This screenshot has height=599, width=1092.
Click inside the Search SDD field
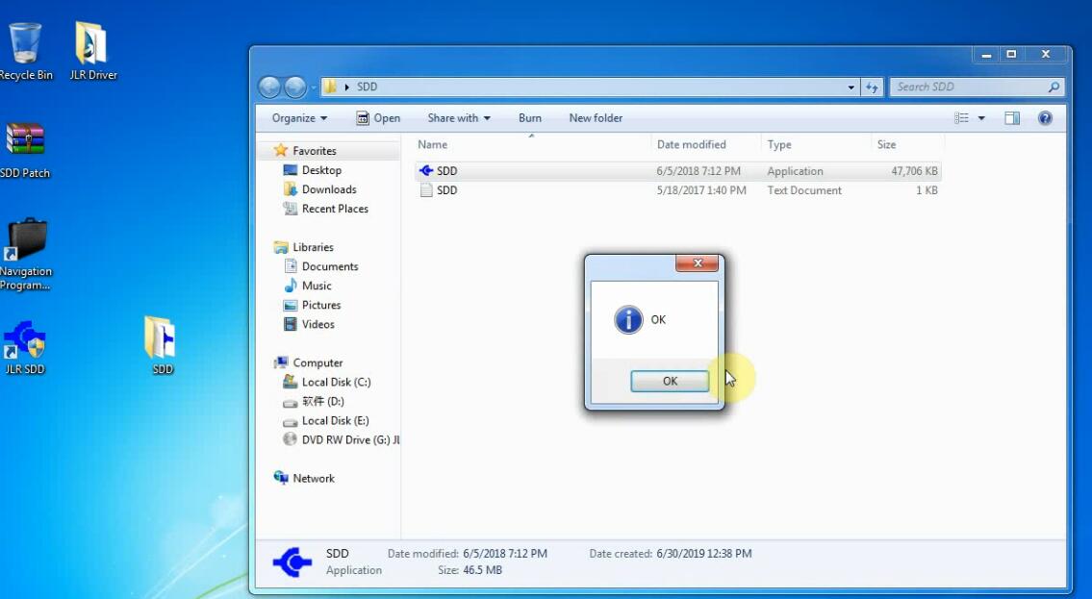(x=968, y=87)
